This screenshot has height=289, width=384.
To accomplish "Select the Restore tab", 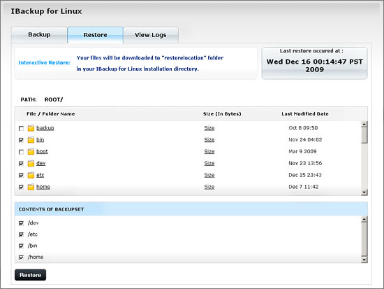I will coord(95,35).
